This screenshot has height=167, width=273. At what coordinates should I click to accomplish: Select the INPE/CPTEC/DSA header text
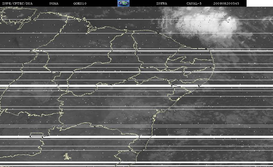17,4
